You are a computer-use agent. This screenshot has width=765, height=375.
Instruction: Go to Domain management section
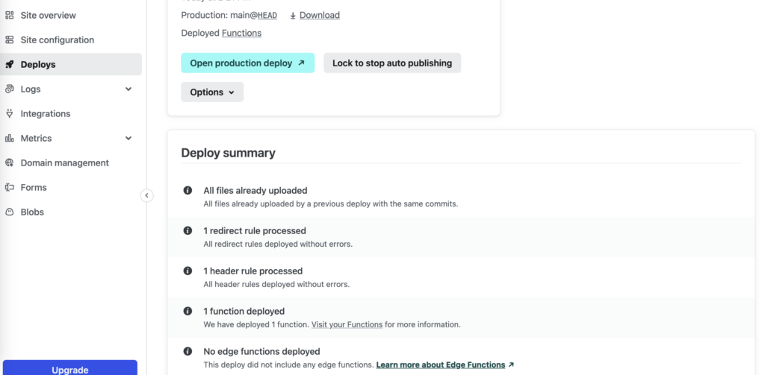[x=64, y=163]
